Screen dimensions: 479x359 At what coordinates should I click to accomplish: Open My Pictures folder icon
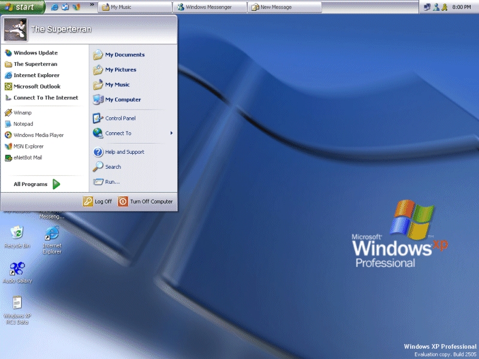click(x=98, y=69)
